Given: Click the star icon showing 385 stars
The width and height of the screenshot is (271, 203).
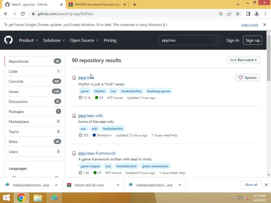Looking at the screenshot, I should pyautogui.click(x=80, y=135).
